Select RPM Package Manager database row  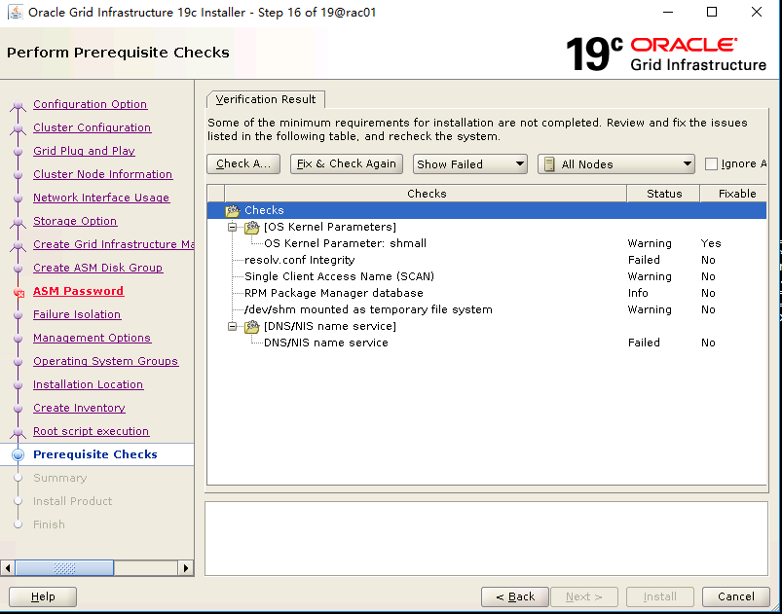coord(487,293)
